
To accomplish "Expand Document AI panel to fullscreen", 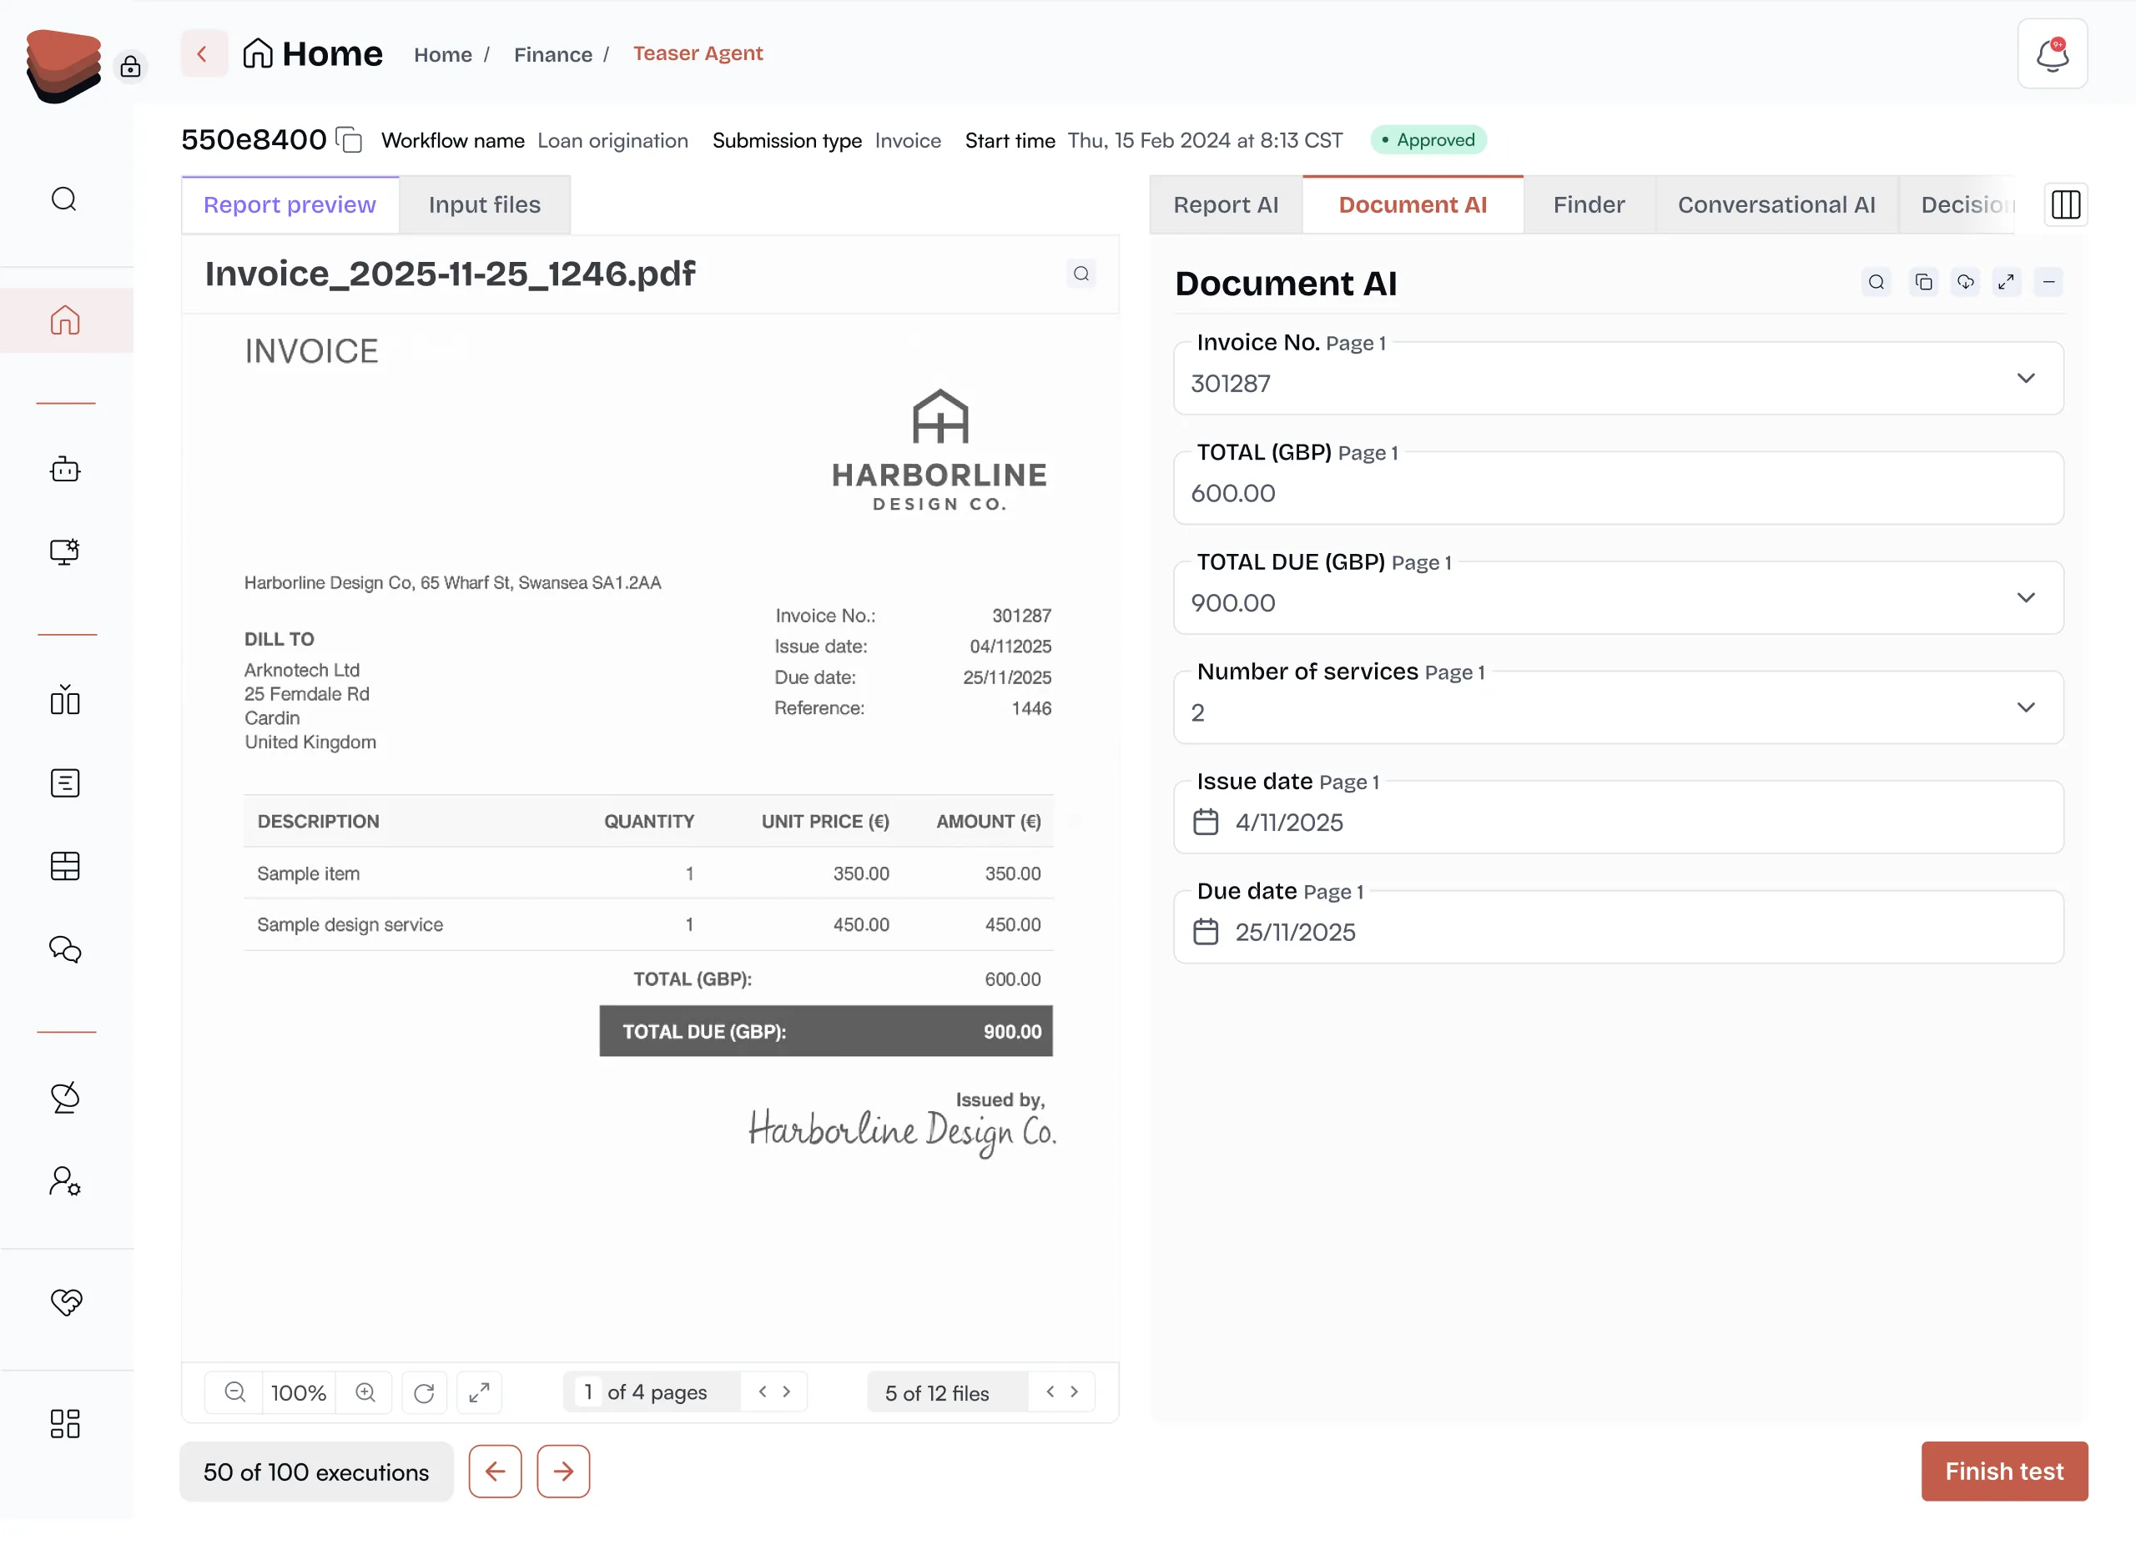I will 2005,282.
